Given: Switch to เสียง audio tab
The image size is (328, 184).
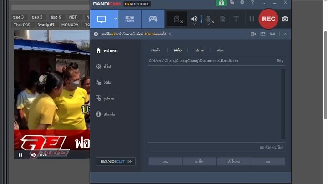Looking at the screenshot, I should [220, 50].
